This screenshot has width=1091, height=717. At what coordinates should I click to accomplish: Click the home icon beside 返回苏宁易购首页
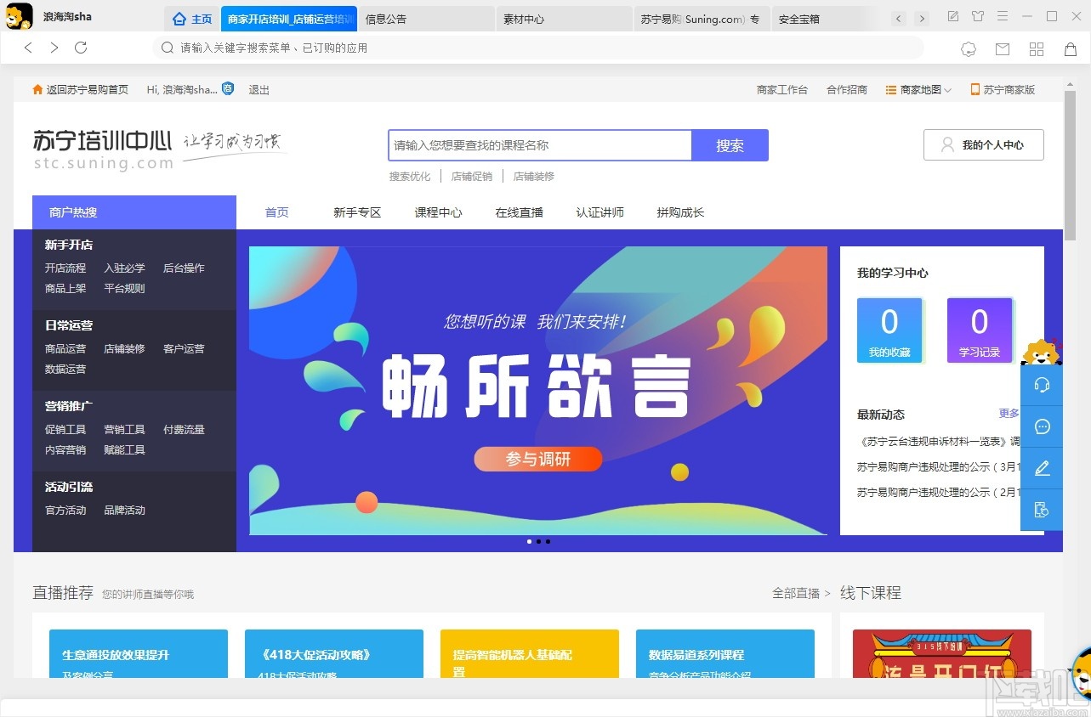point(37,88)
